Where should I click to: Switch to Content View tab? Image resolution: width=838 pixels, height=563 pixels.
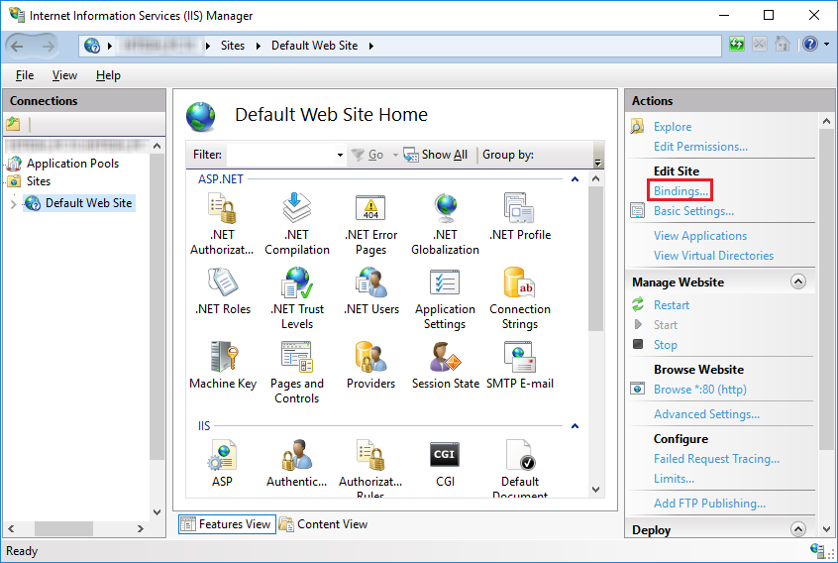324,524
